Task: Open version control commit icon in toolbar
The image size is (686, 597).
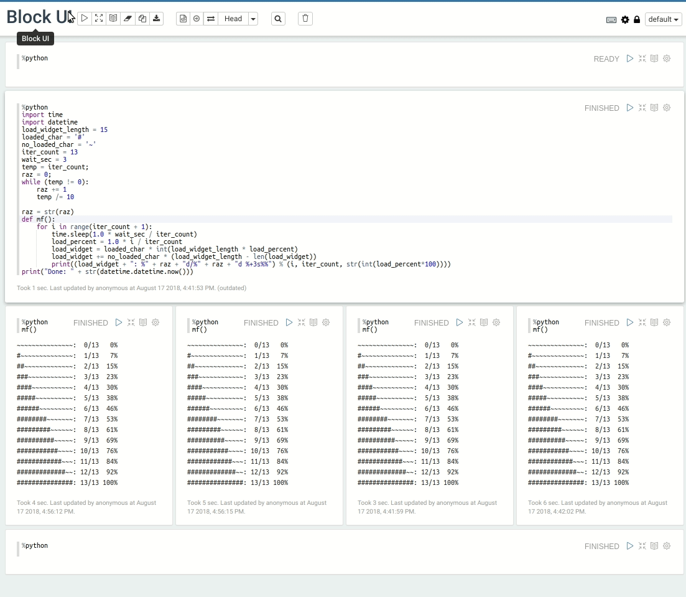Action: (x=183, y=19)
